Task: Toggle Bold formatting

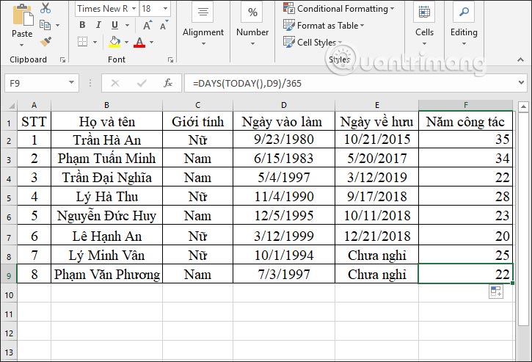Action: click(x=82, y=25)
